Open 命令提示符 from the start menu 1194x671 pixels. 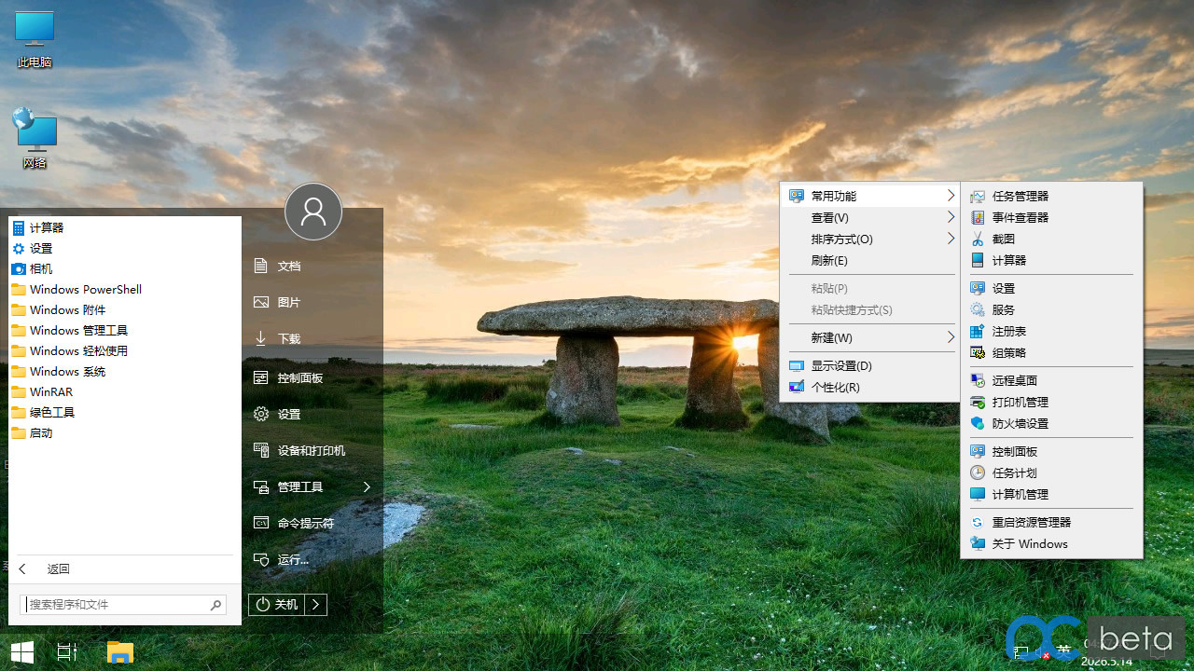312,523
